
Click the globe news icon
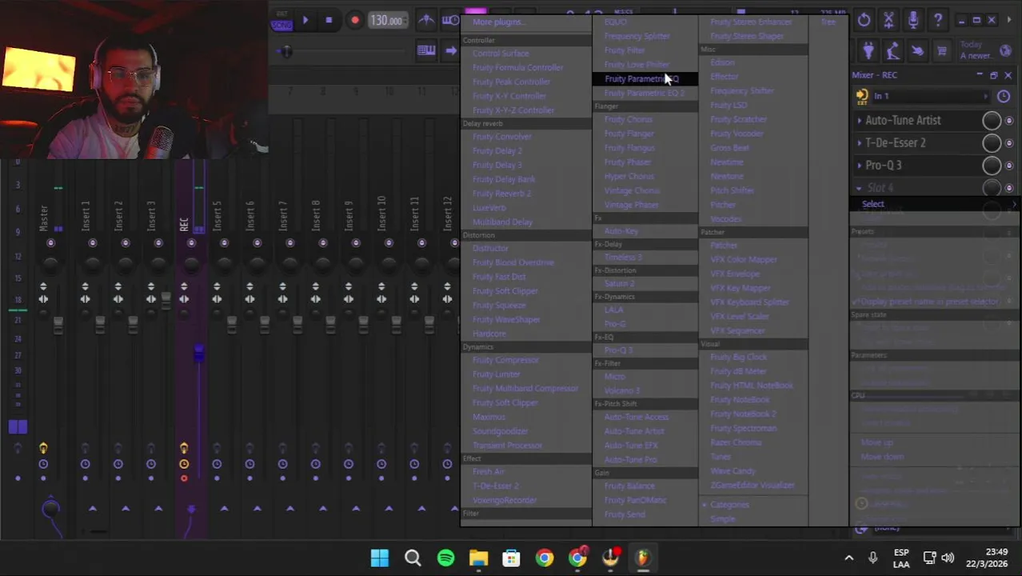[1005, 51]
